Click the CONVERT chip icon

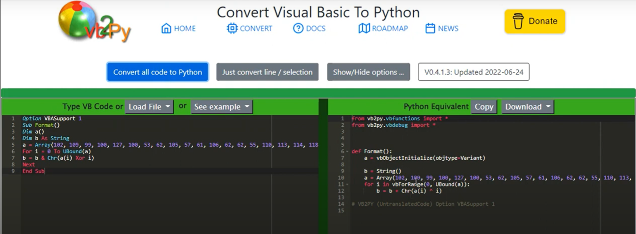point(232,28)
